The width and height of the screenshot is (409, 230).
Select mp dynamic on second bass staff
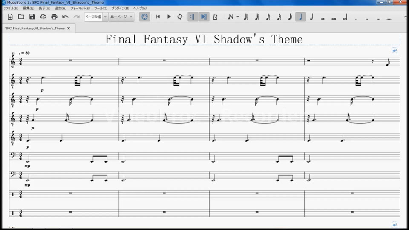[x=27, y=185]
